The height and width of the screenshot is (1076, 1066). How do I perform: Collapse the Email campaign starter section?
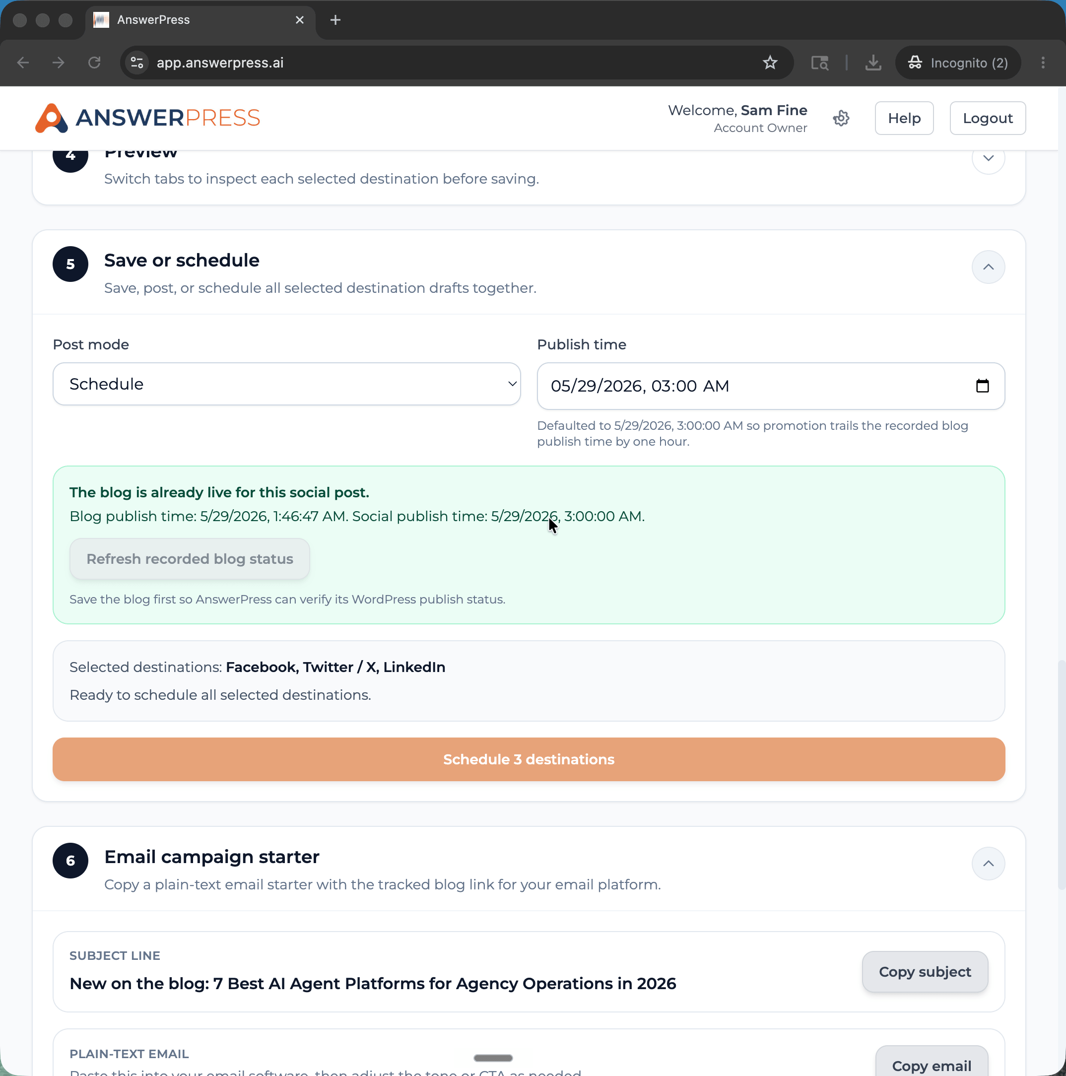click(988, 863)
